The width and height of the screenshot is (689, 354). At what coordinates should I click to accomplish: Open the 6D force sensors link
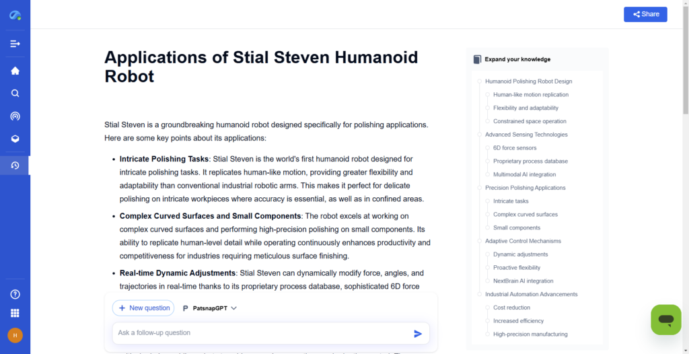[515, 148]
